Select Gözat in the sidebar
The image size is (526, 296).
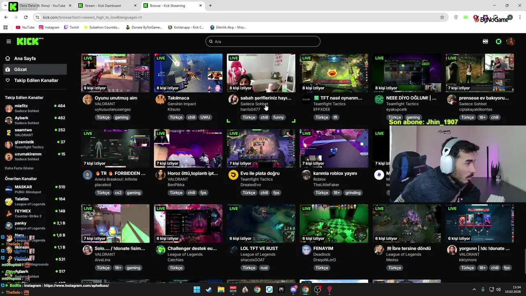tap(35, 69)
